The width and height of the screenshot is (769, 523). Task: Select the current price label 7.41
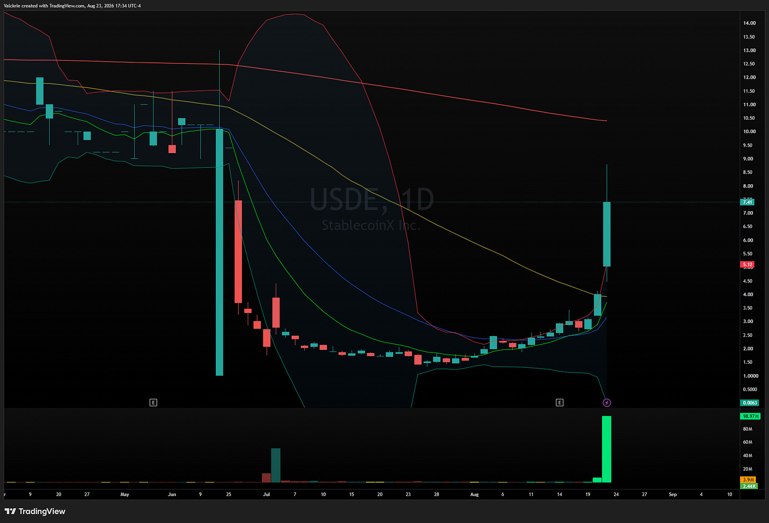pos(747,202)
